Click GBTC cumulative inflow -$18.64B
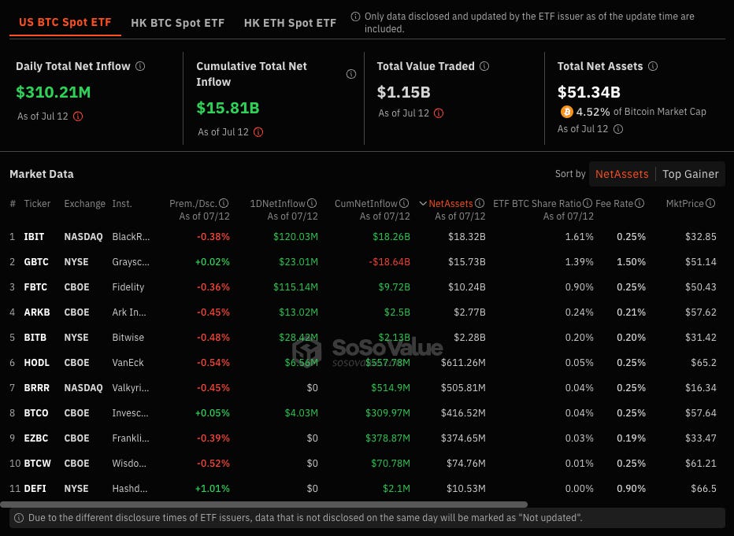This screenshot has height=536, width=734. pyautogui.click(x=390, y=262)
